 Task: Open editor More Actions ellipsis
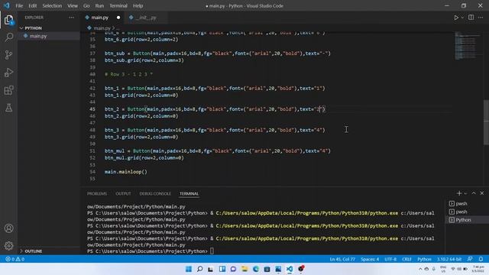[x=481, y=18]
